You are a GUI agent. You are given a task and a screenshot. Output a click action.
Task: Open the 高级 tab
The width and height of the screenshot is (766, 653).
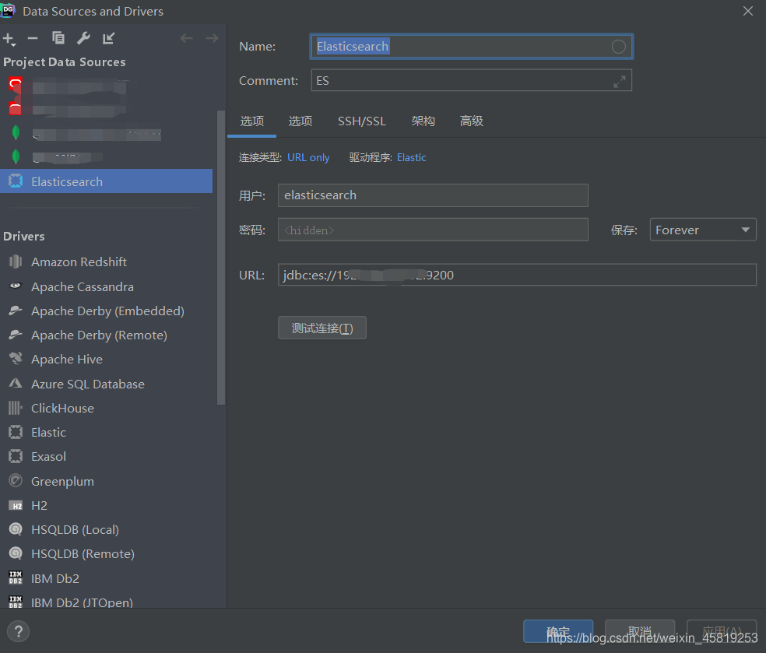tap(472, 121)
